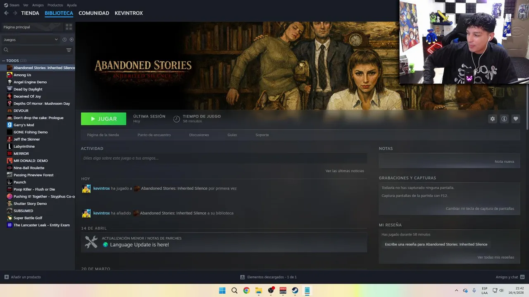Add game to favorites heart icon
529x297 pixels.
pos(515,119)
